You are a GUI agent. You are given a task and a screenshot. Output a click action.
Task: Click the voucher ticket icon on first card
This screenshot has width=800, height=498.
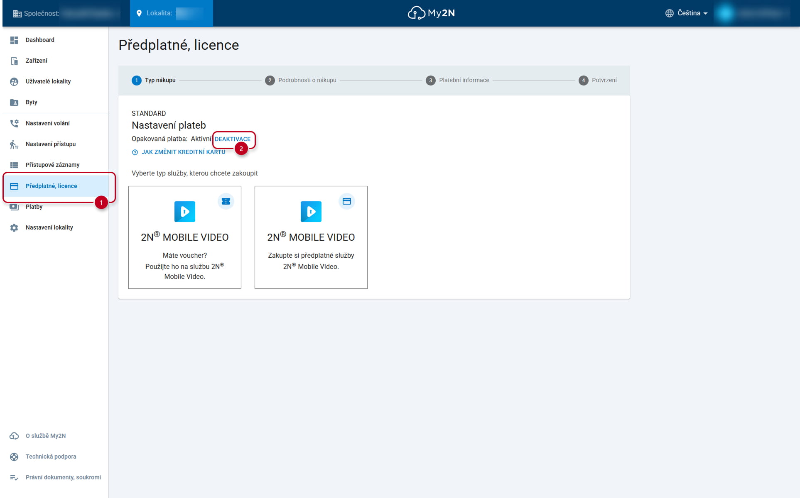[x=226, y=201]
